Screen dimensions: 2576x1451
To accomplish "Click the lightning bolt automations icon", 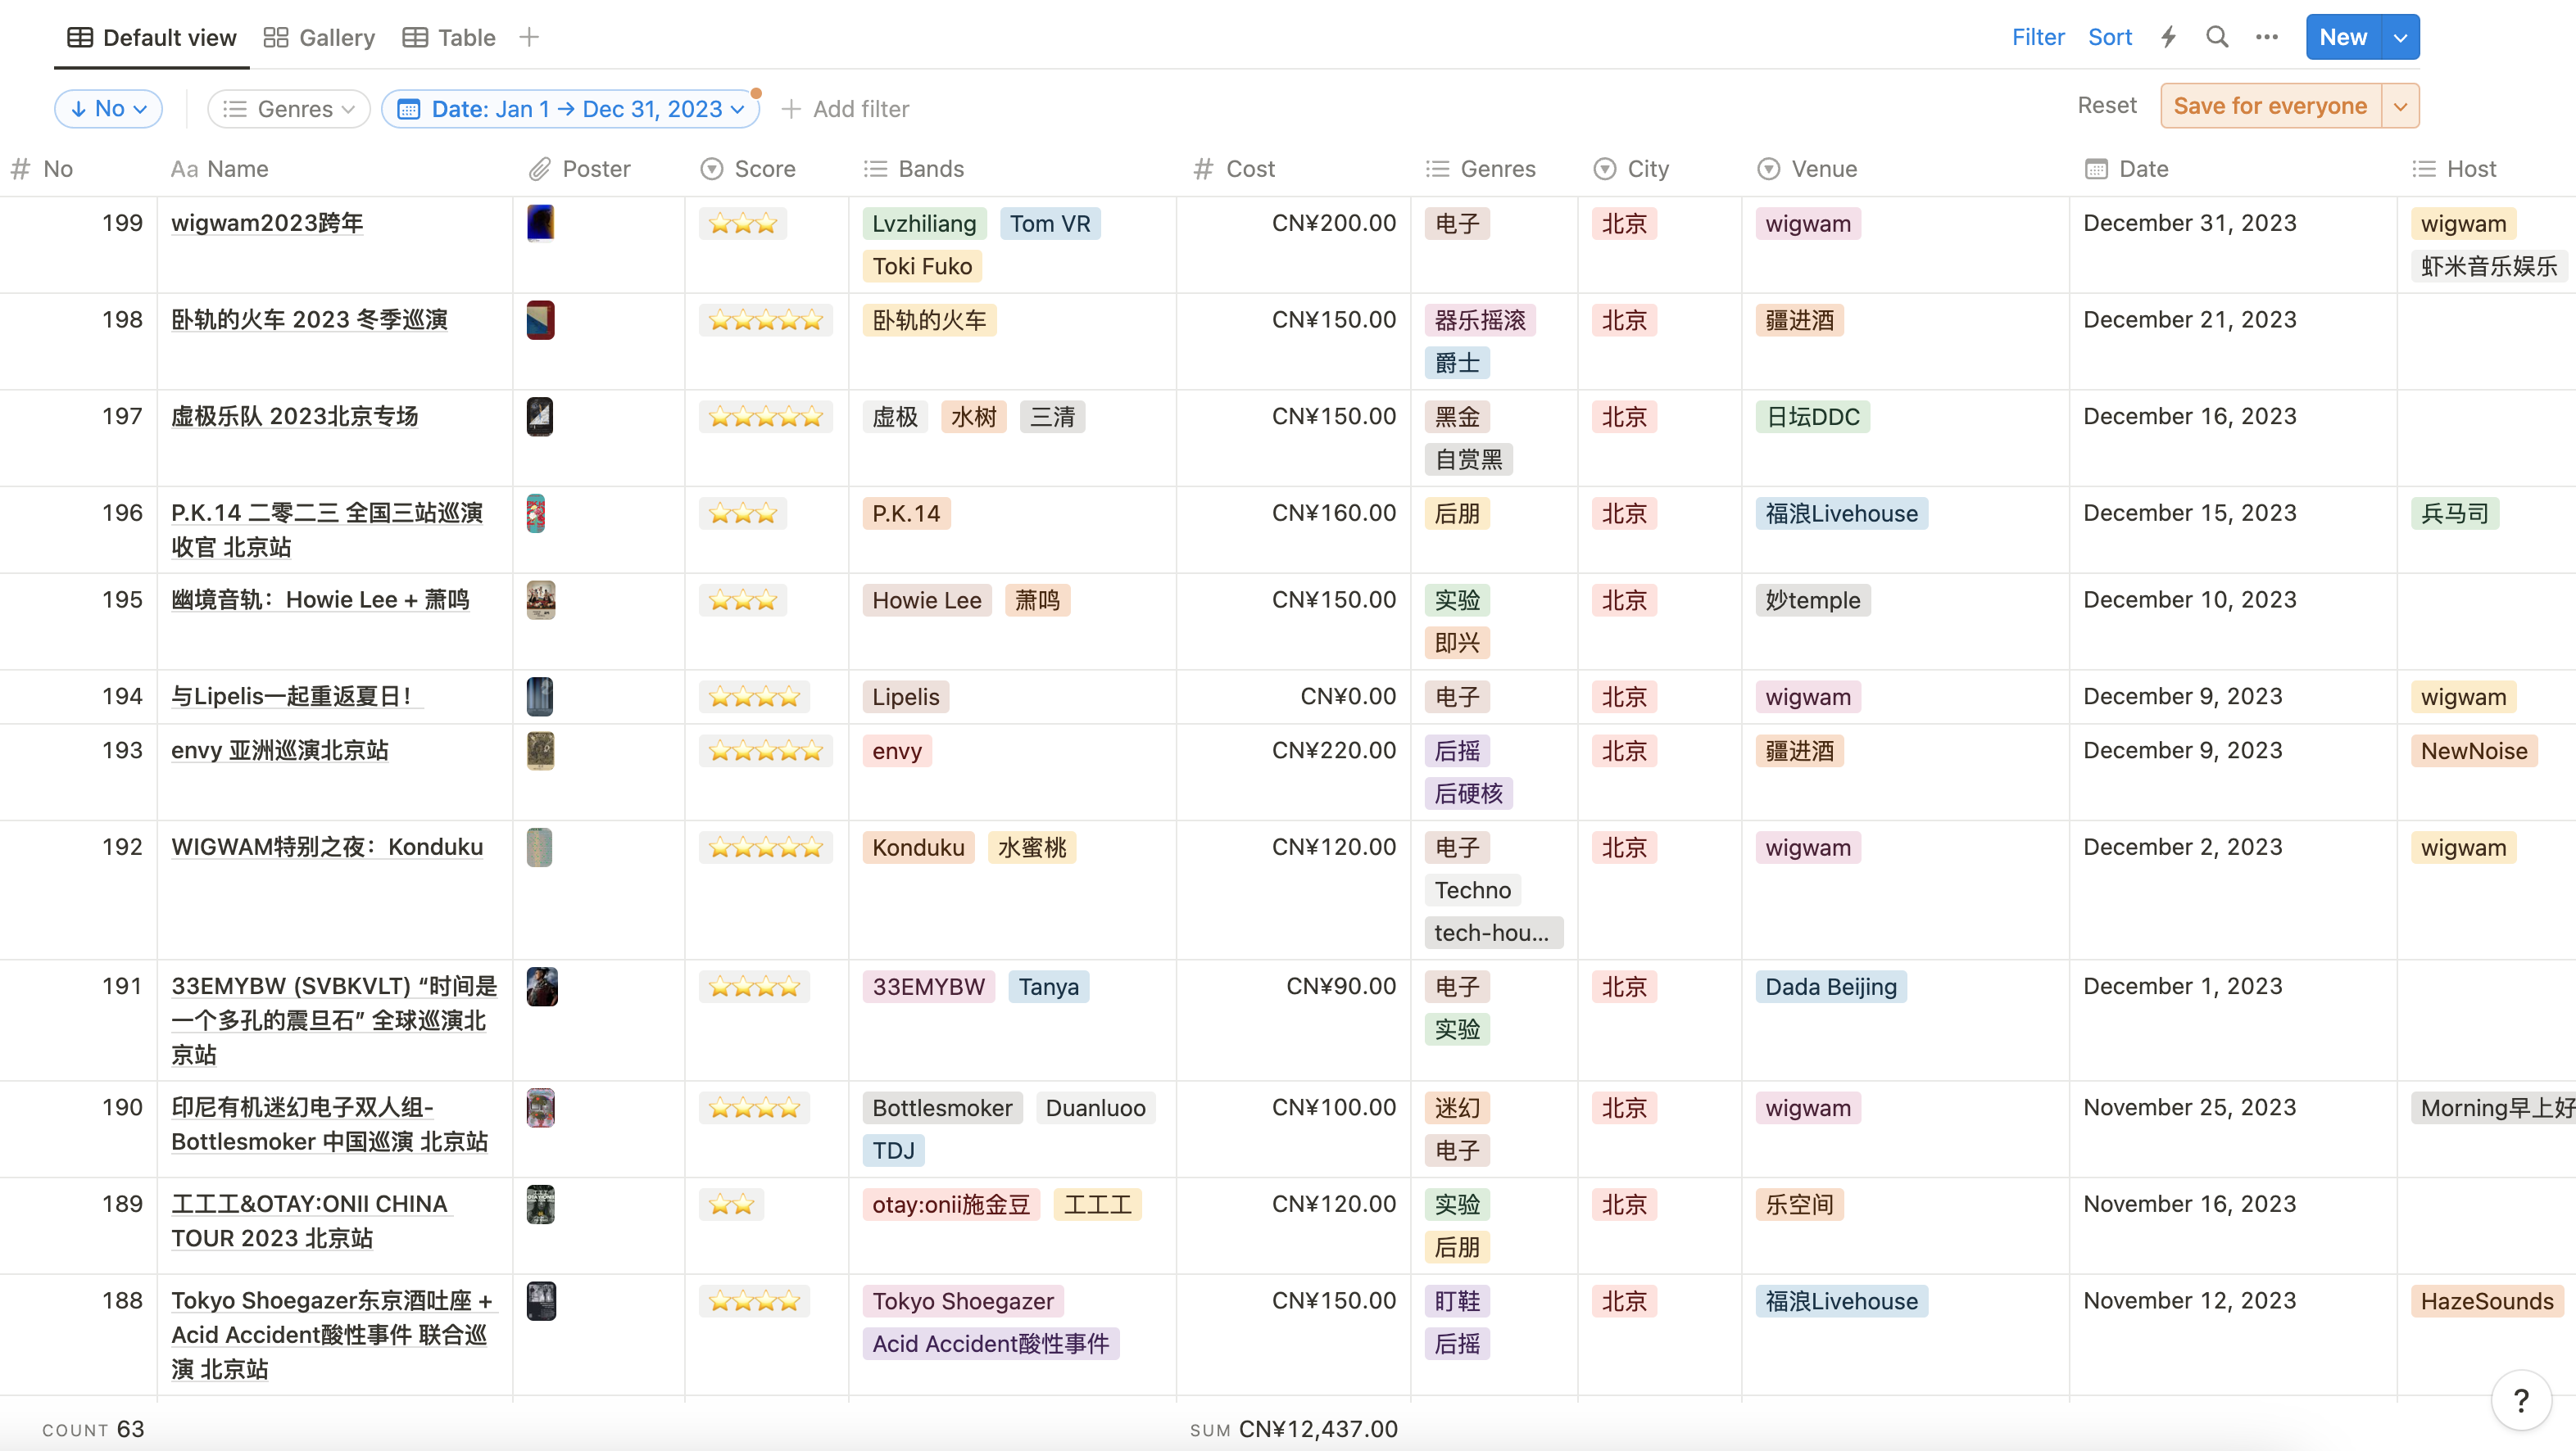I will 2168,37.
